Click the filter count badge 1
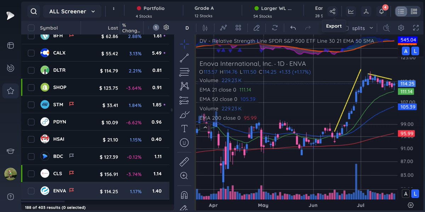 pyautogui.click(x=156, y=28)
